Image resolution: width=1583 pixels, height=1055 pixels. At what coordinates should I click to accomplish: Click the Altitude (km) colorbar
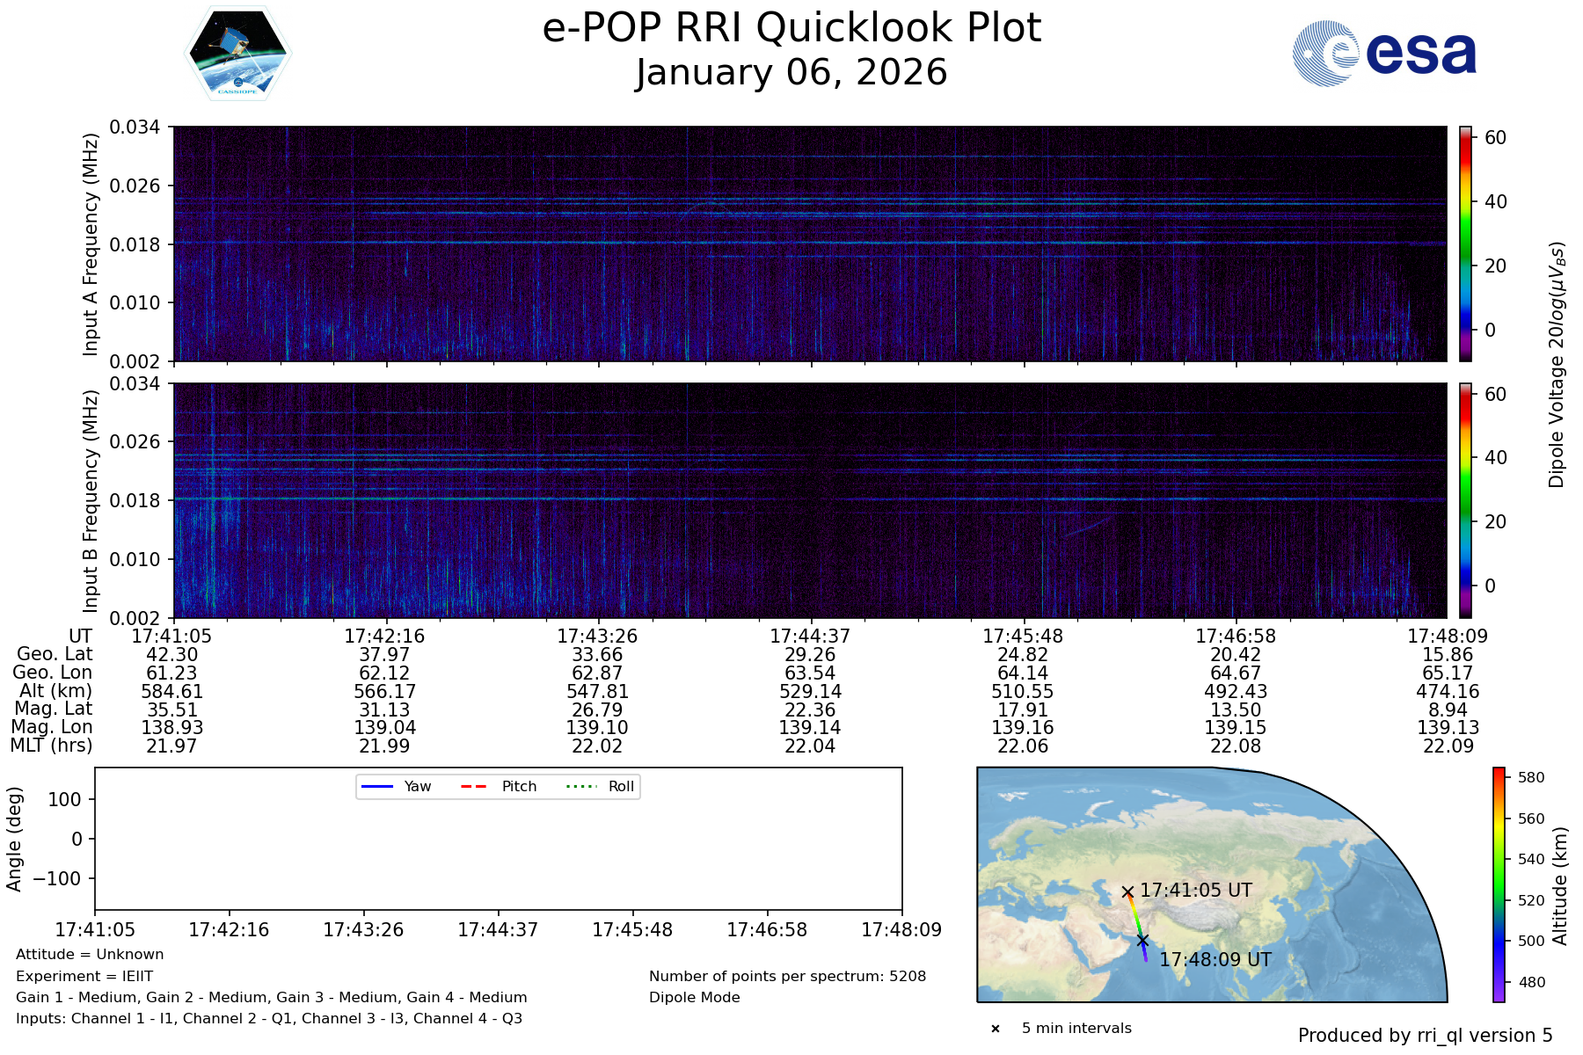1499,884
